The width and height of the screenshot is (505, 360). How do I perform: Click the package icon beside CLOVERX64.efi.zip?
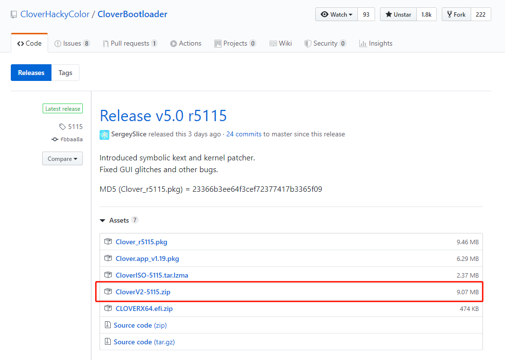pyautogui.click(x=108, y=309)
